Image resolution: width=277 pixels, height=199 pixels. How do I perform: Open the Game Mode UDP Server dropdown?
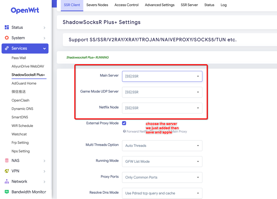coord(162,92)
